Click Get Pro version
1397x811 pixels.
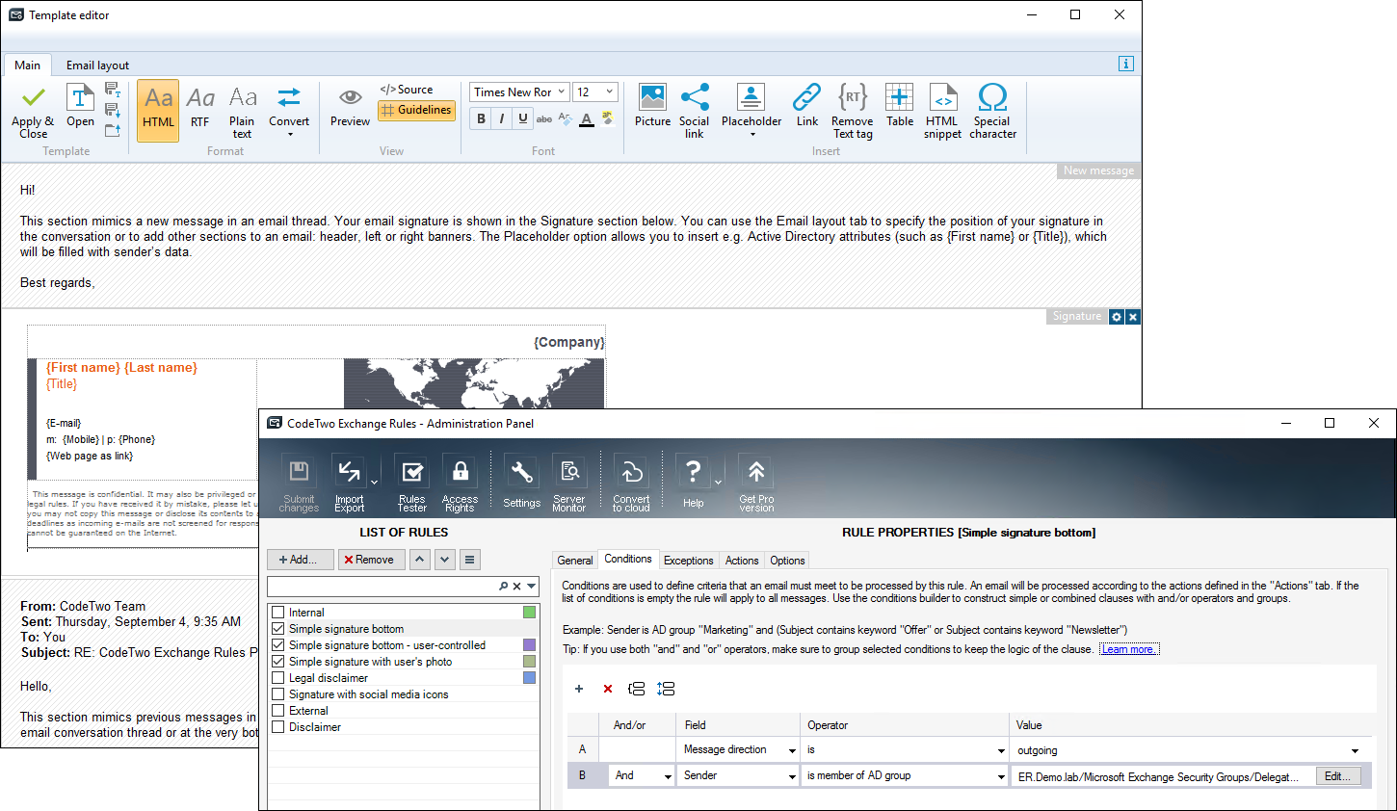click(x=756, y=483)
